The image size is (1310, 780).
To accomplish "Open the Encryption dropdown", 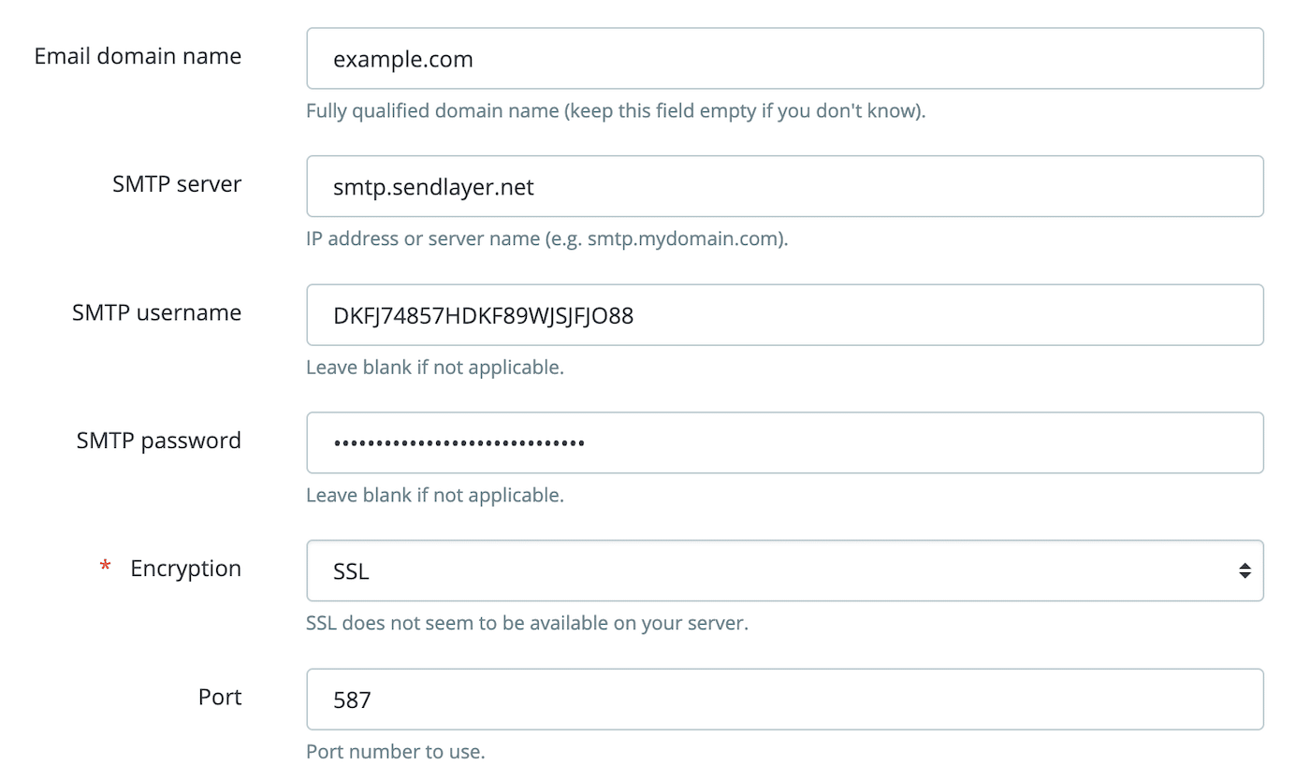I will click(x=784, y=570).
